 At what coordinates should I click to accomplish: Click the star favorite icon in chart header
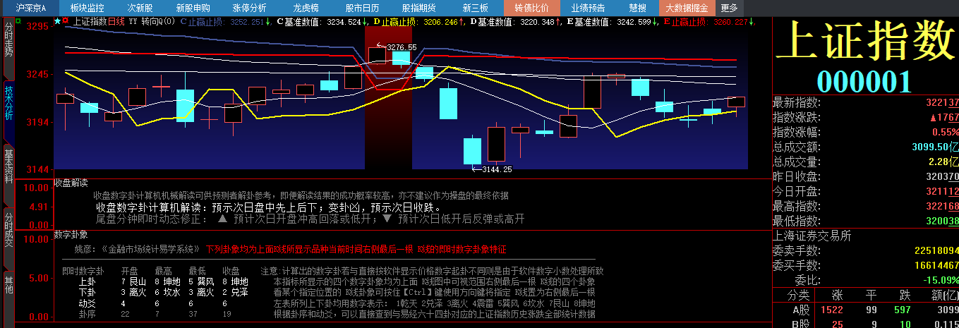(57, 21)
